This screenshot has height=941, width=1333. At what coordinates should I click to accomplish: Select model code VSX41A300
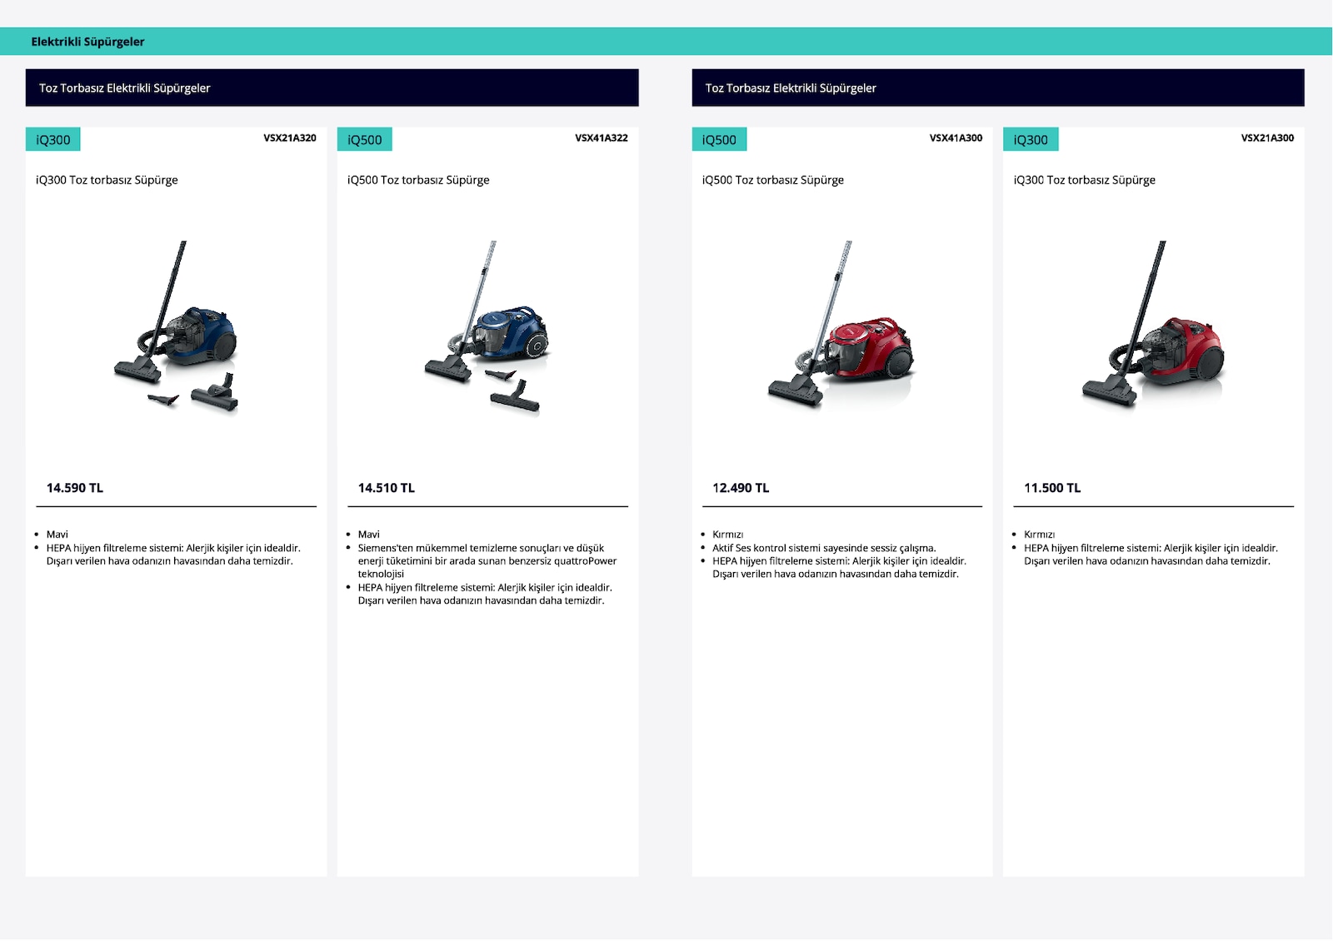pyautogui.click(x=956, y=138)
